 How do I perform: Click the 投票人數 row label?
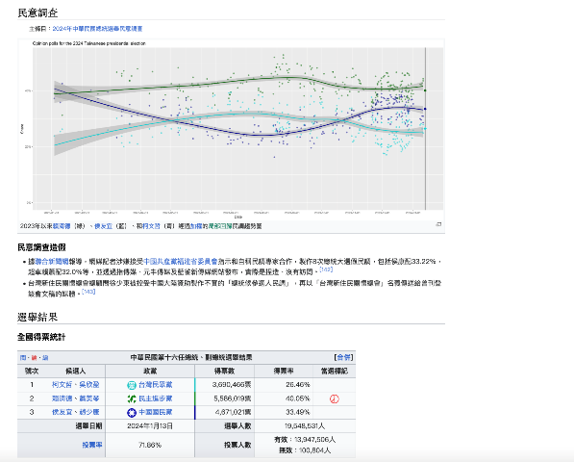click(x=237, y=445)
